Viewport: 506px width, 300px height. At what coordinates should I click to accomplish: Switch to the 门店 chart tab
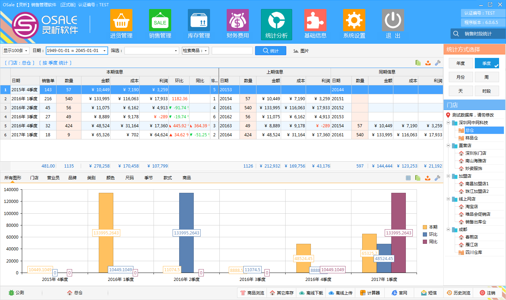34,178
